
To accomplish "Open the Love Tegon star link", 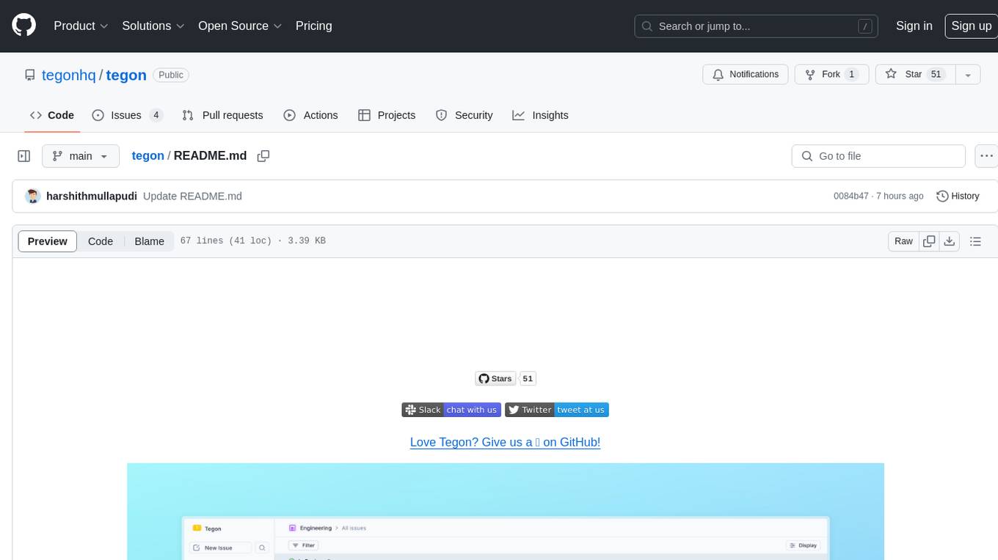I will click(505, 442).
